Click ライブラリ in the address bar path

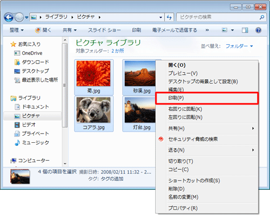point(56,17)
